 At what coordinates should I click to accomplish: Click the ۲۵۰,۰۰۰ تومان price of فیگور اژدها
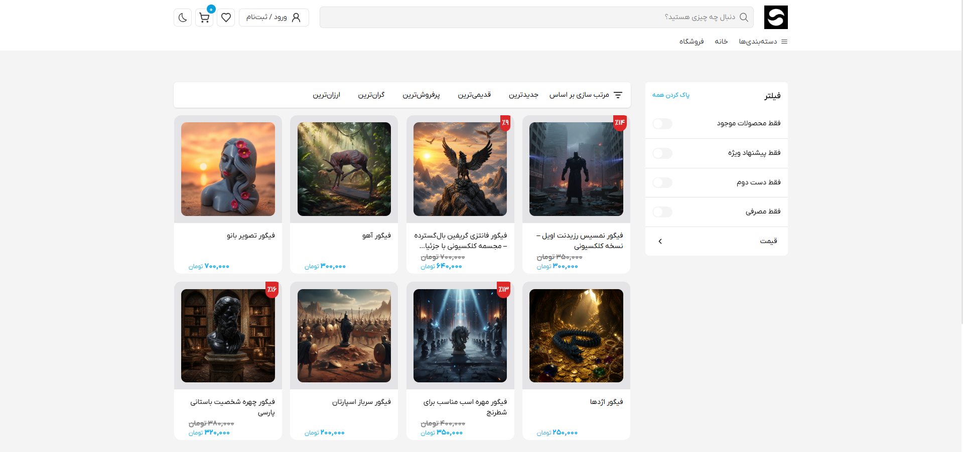click(557, 433)
